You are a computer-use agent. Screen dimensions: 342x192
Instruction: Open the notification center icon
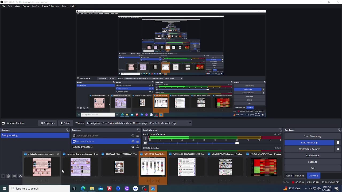(336, 189)
